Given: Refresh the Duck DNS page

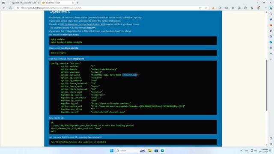Looking at the screenshot, I should (10, 8).
